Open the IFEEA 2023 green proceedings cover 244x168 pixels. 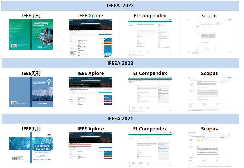coord(31,34)
